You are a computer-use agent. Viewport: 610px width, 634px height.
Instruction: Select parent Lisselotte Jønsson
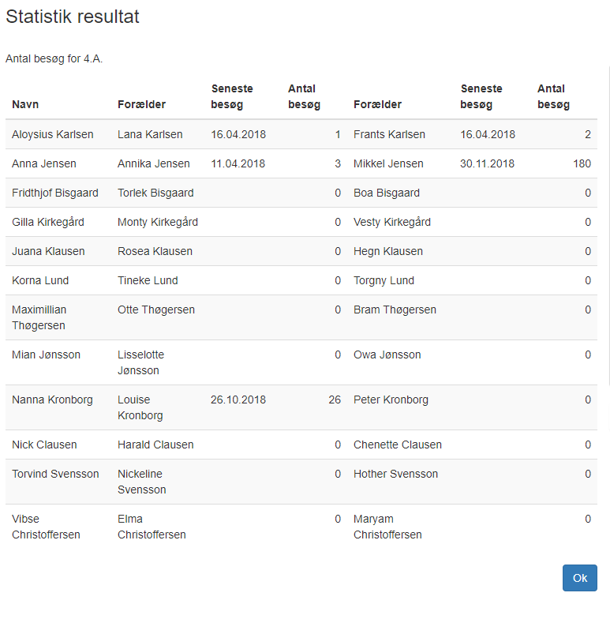(x=140, y=362)
